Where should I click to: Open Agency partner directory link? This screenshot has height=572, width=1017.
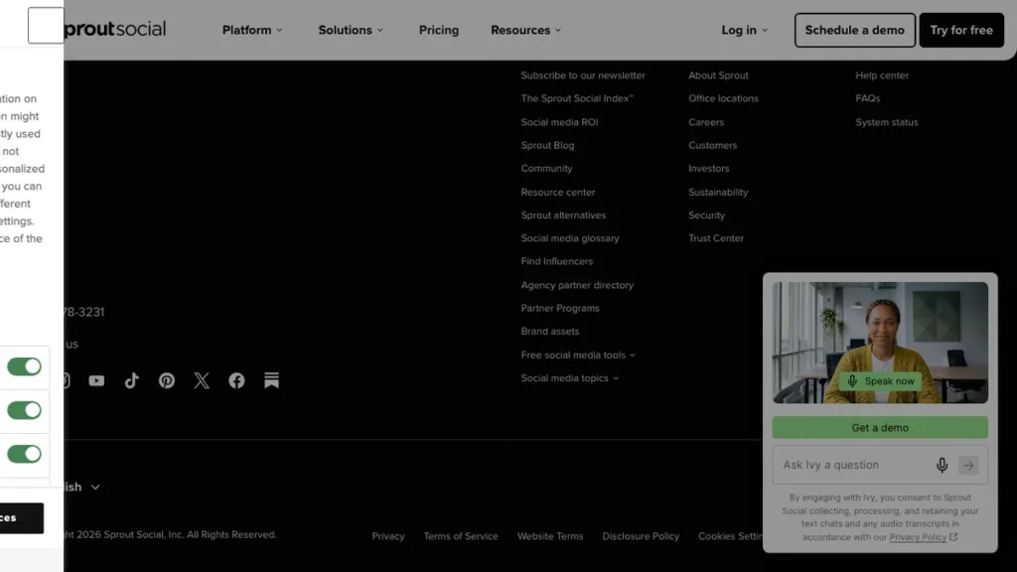point(577,285)
